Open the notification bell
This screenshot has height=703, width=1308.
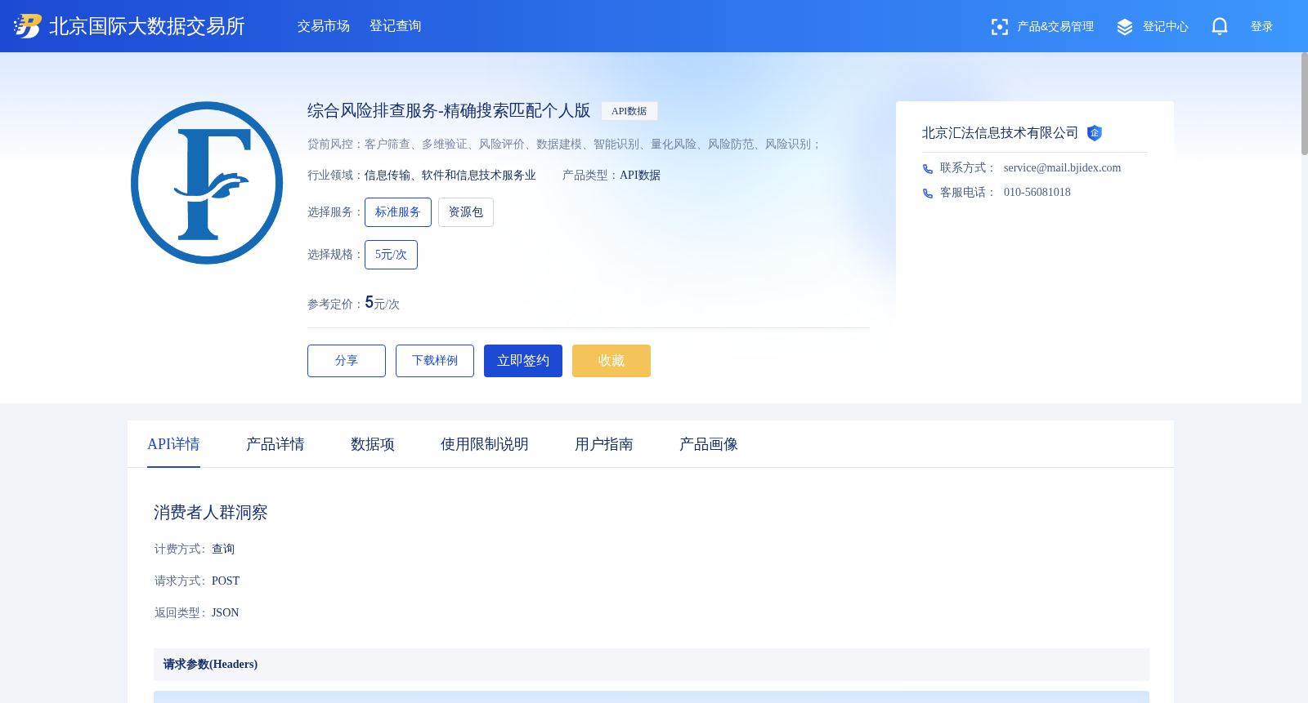1220,26
